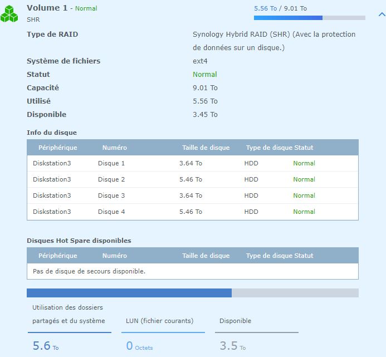Select the Disque 1 row
This screenshot has height=357, width=386.
pos(193,163)
